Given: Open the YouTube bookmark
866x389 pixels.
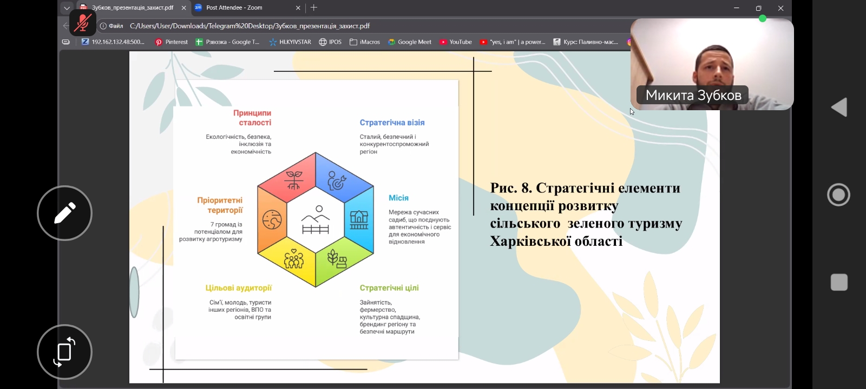Looking at the screenshot, I should tap(455, 42).
